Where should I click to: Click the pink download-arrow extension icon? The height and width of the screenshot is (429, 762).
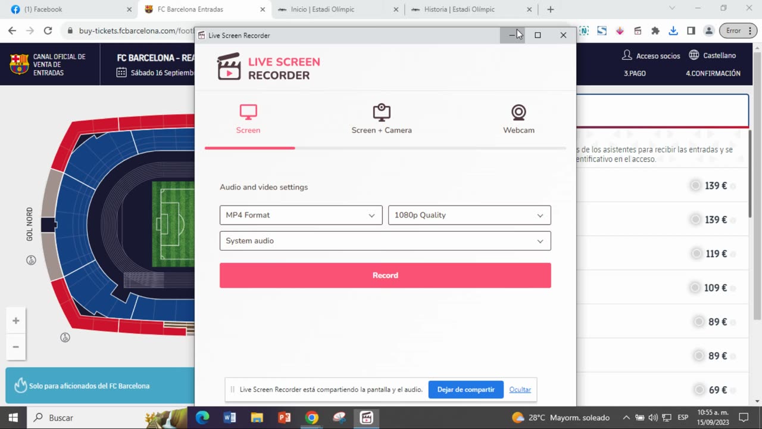[x=620, y=30]
